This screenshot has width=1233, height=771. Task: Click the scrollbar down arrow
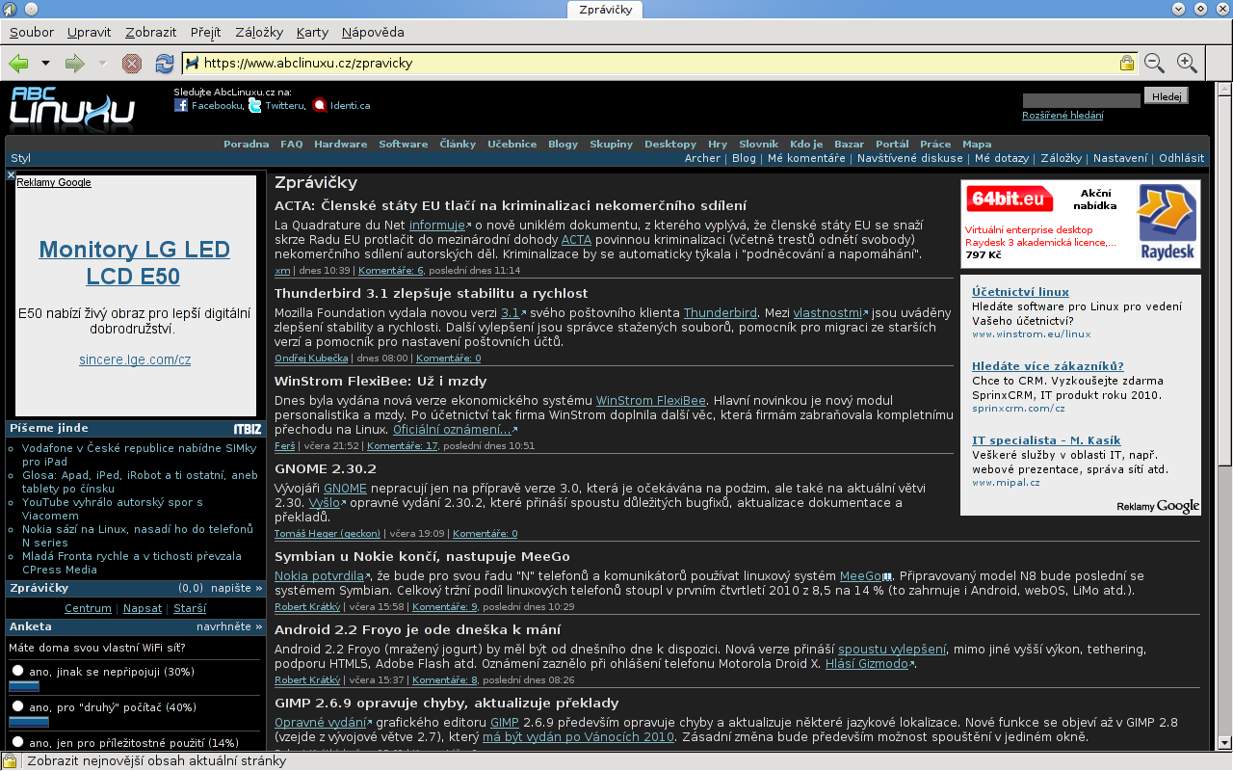(1224, 744)
